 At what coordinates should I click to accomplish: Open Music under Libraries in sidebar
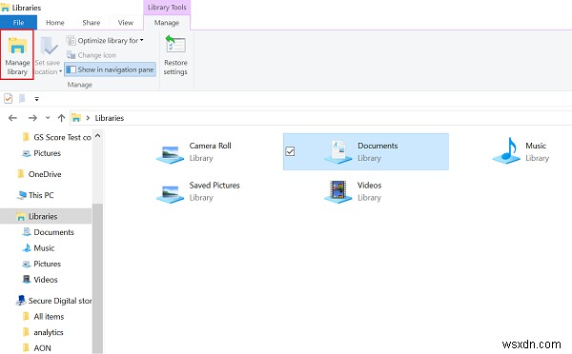[38, 248]
